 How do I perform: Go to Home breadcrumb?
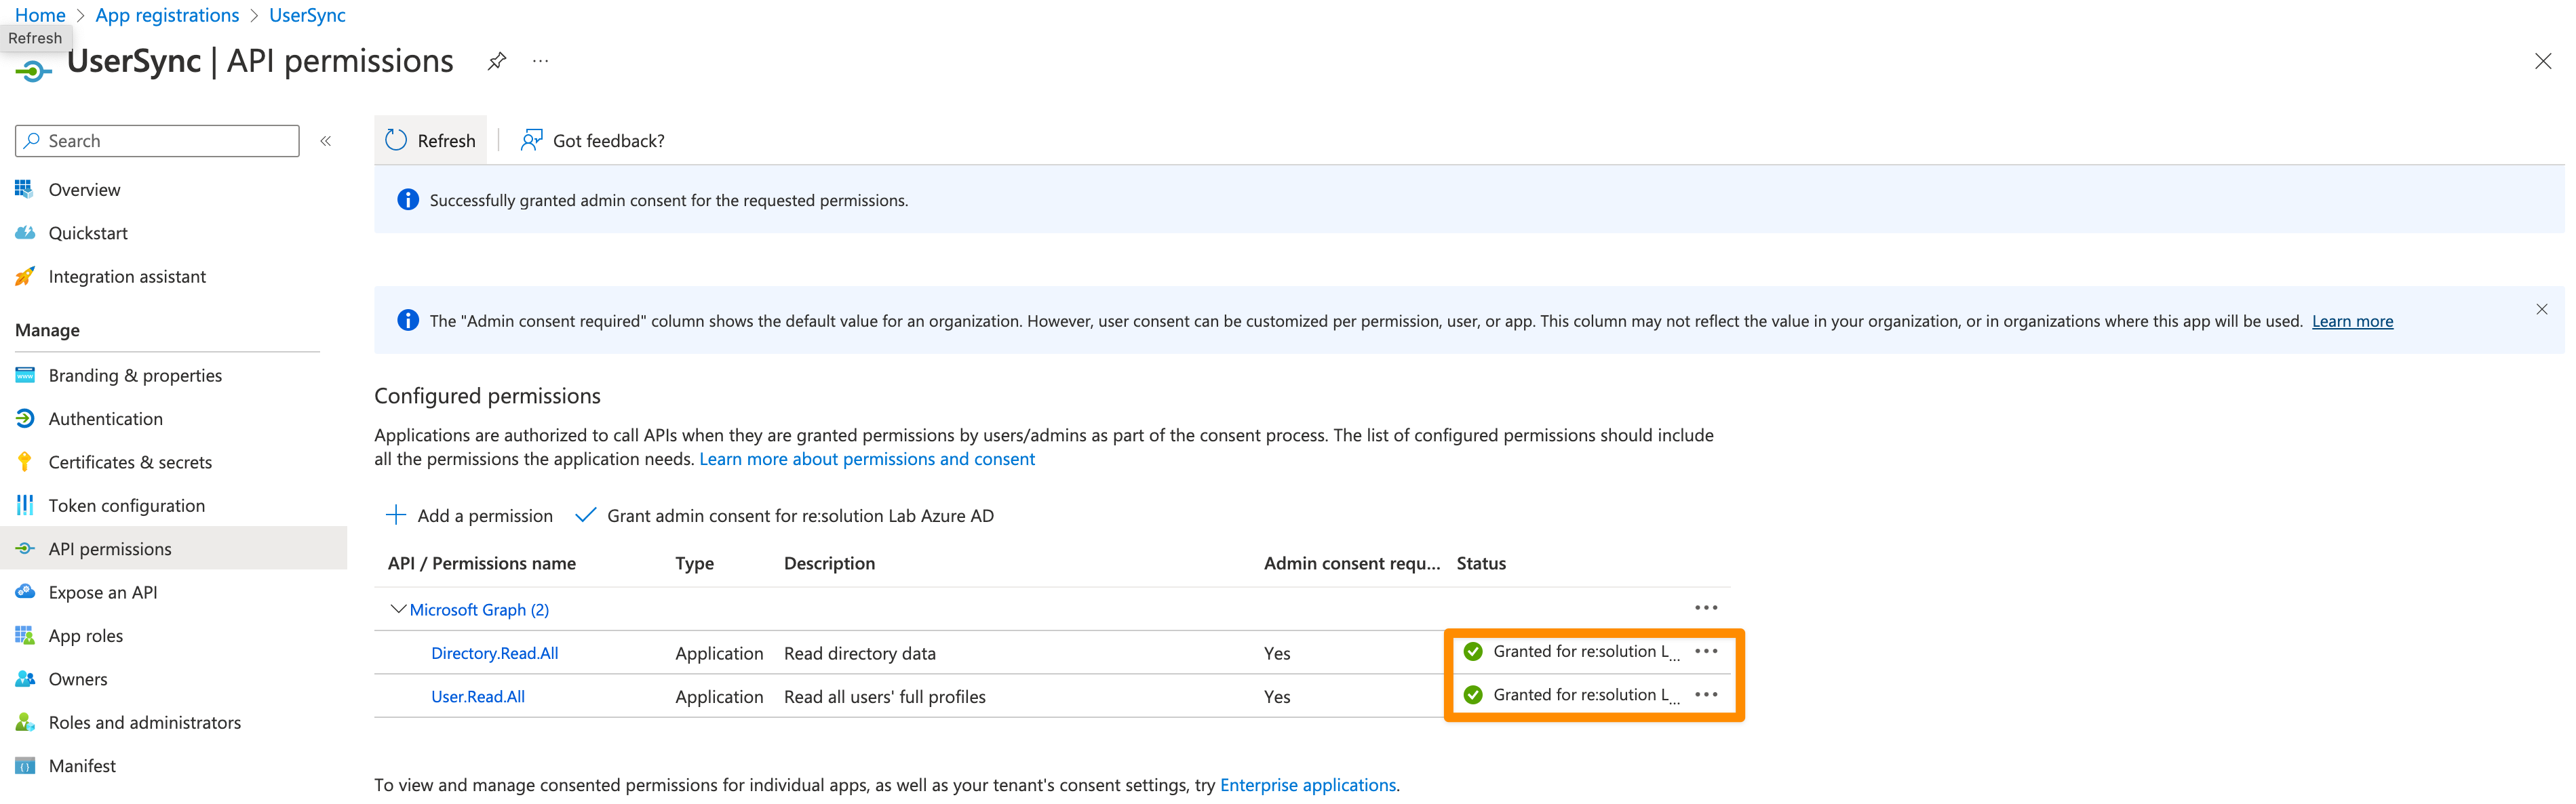pyautogui.click(x=40, y=15)
